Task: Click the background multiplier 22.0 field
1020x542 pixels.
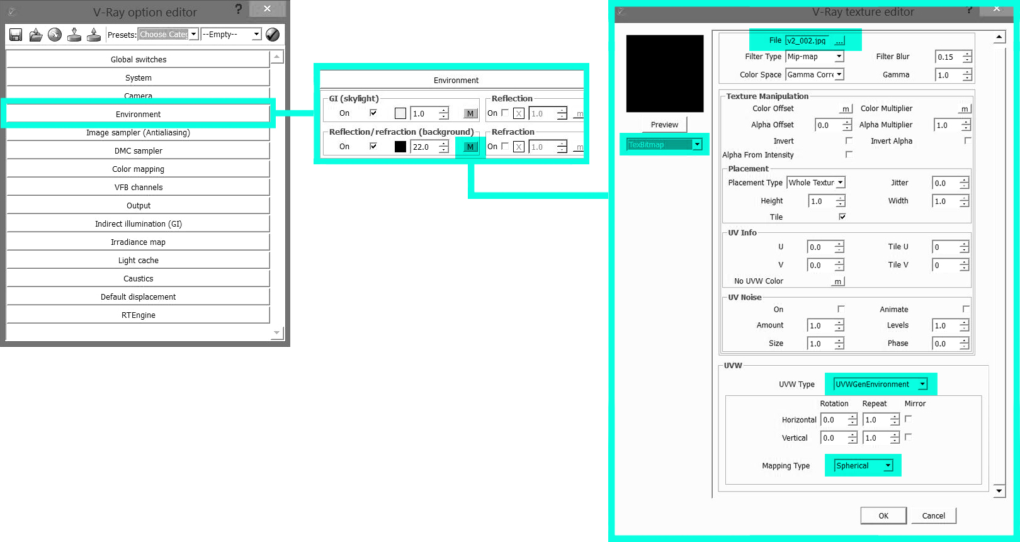Action: point(424,147)
